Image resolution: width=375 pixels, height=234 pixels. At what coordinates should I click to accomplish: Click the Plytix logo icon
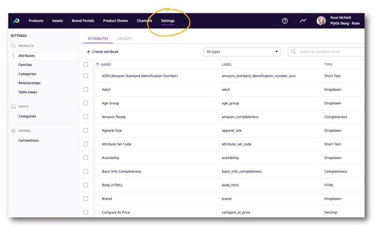16,21
